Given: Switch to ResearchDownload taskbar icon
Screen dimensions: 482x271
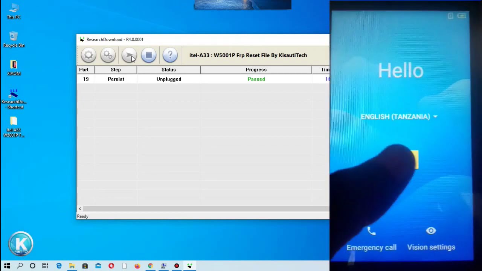Looking at the screenshot, I should tap(190, 266).
